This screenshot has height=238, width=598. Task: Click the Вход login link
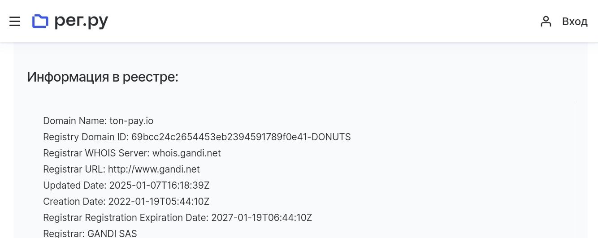574,22
